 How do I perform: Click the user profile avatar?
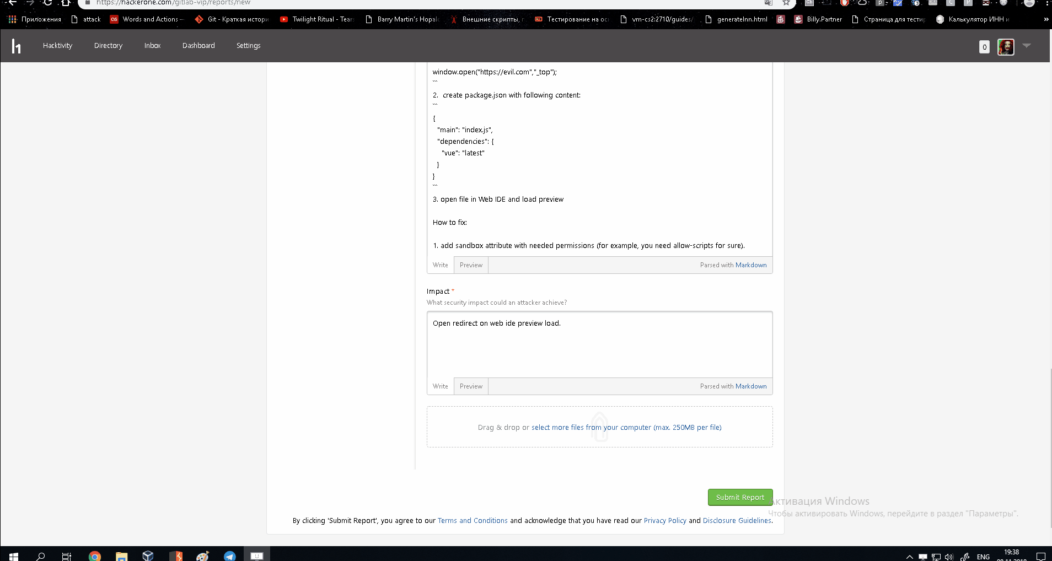click(1006, 47)
